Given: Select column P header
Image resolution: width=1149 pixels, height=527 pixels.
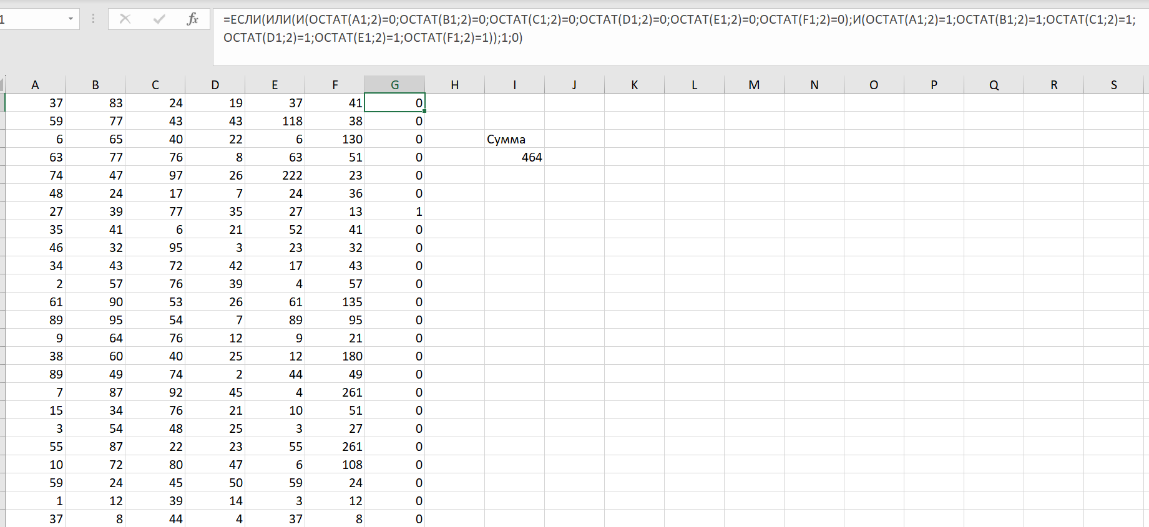Looking at the screenshot, I should 934,85.
